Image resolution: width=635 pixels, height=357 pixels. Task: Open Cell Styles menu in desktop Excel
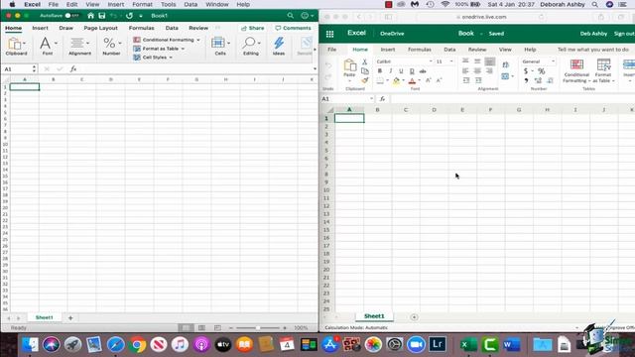[153, 58]
